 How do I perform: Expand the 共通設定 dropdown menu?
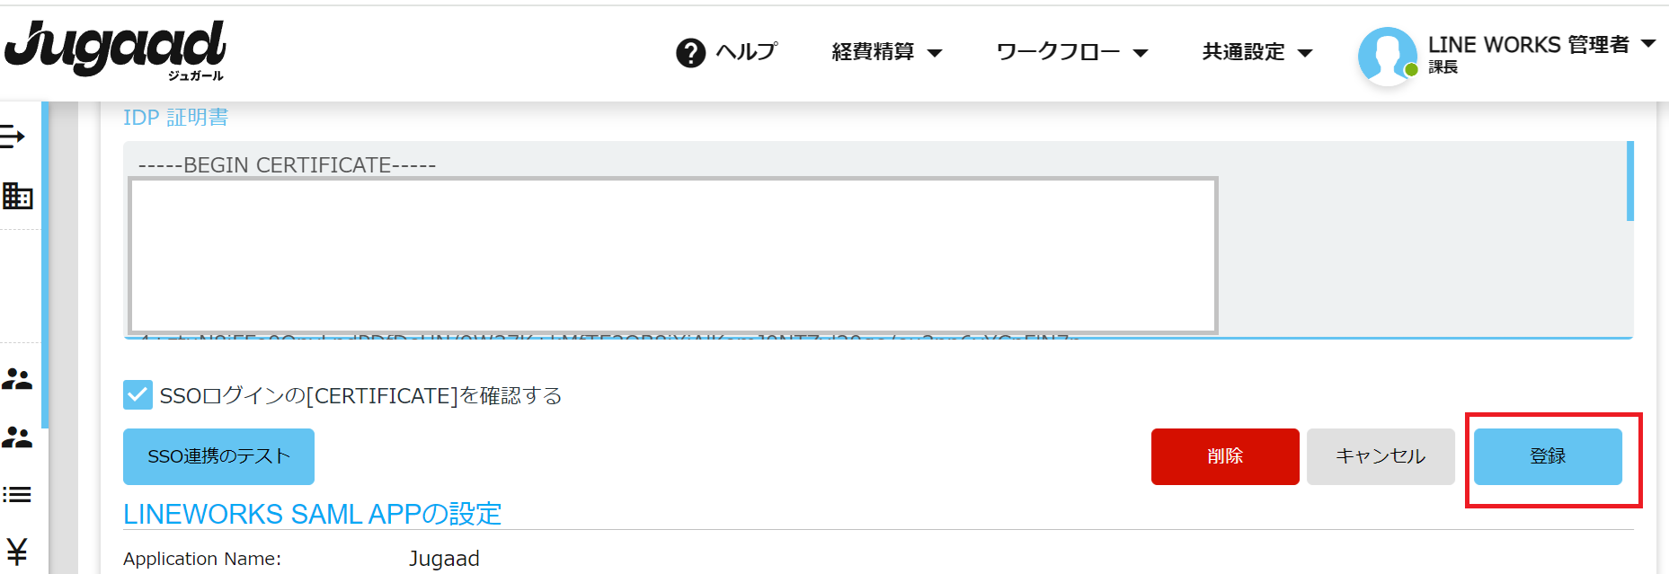[x=1258, y=52]
